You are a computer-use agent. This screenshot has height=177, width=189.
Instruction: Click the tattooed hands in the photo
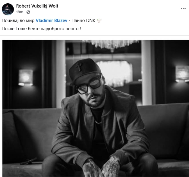tap(102, 167)
